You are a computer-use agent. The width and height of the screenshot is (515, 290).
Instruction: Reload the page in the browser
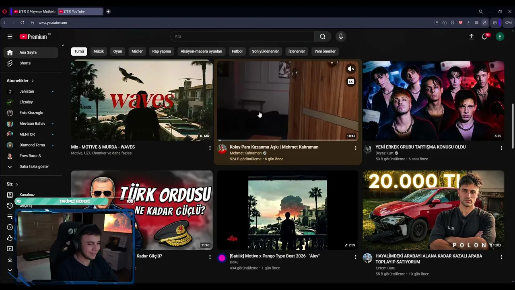[22, 23]
